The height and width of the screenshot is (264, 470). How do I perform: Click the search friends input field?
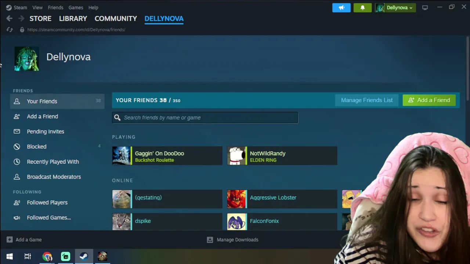205,117
